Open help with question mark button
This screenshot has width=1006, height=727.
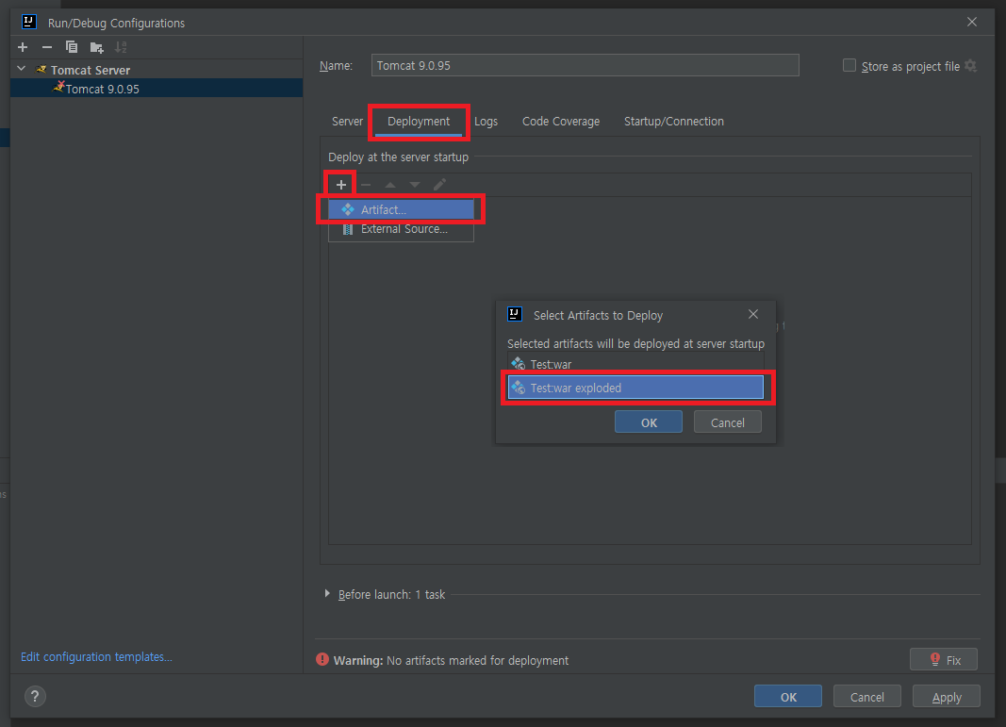click(x=35, y=696)
